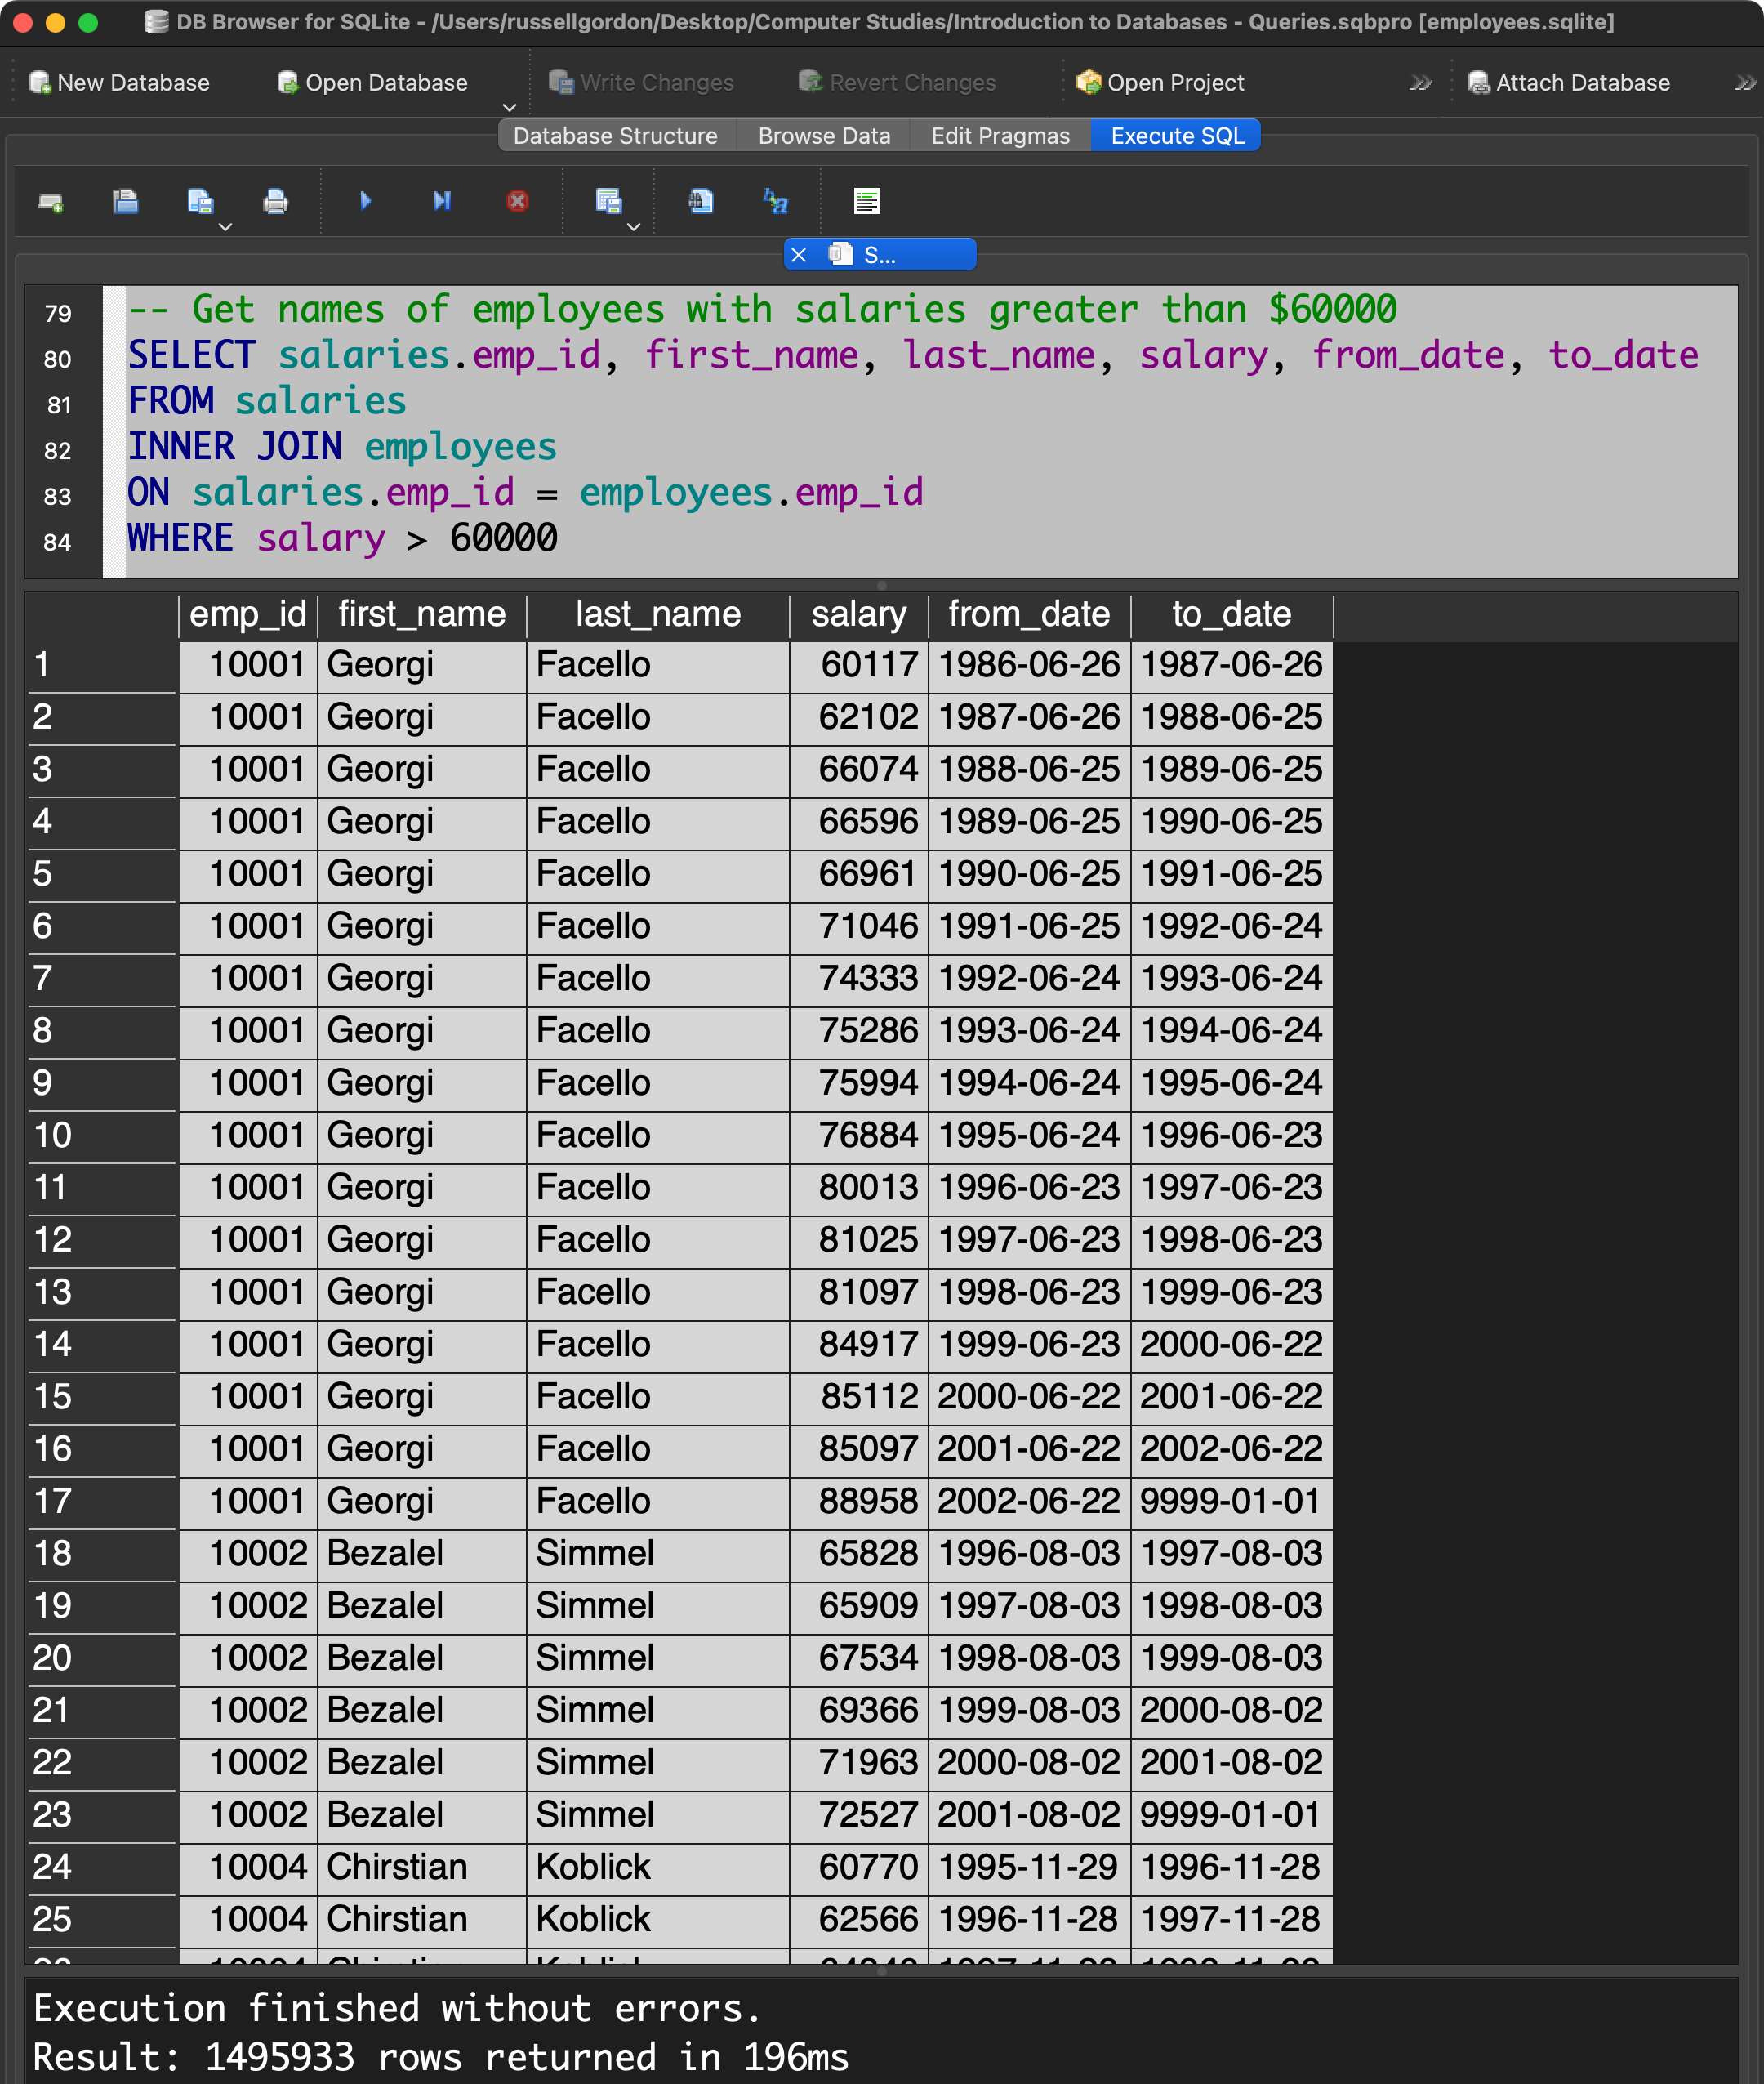
Task: Execute the current line icon
Action: click(441, 202)
